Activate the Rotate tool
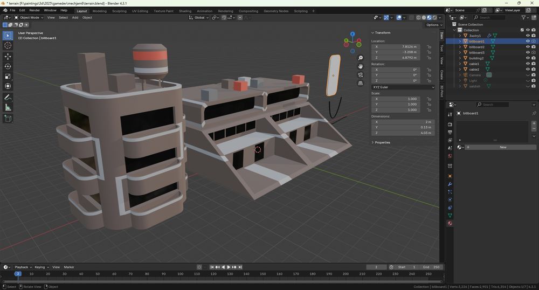Viewport: 539px width, 290px height. 8,66
